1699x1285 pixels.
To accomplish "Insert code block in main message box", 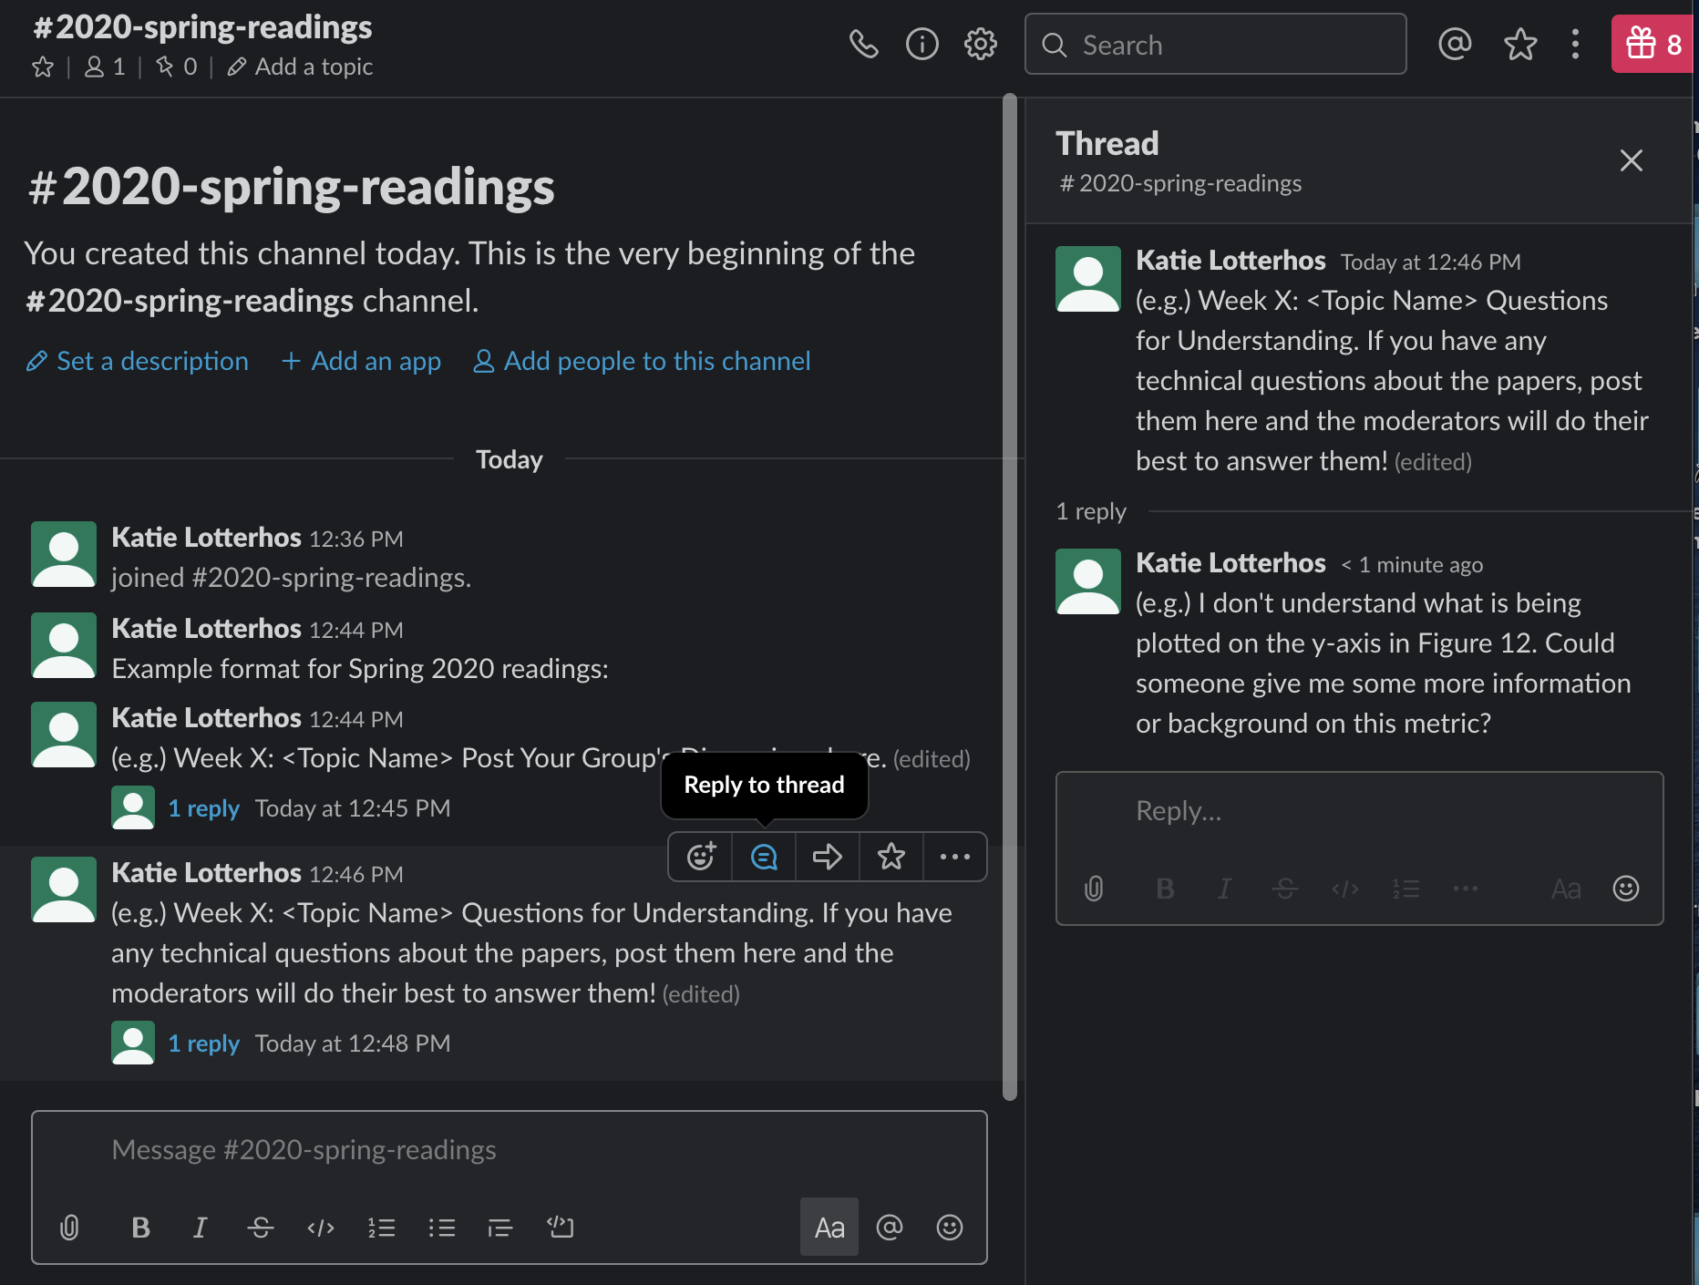I will coord(561,1228).
